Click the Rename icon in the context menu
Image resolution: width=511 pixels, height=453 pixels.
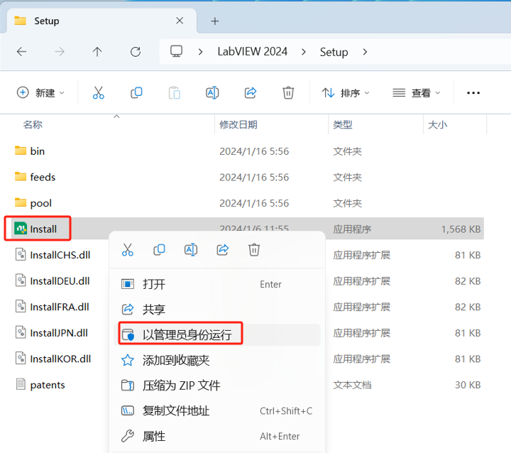tap(191, 250)
